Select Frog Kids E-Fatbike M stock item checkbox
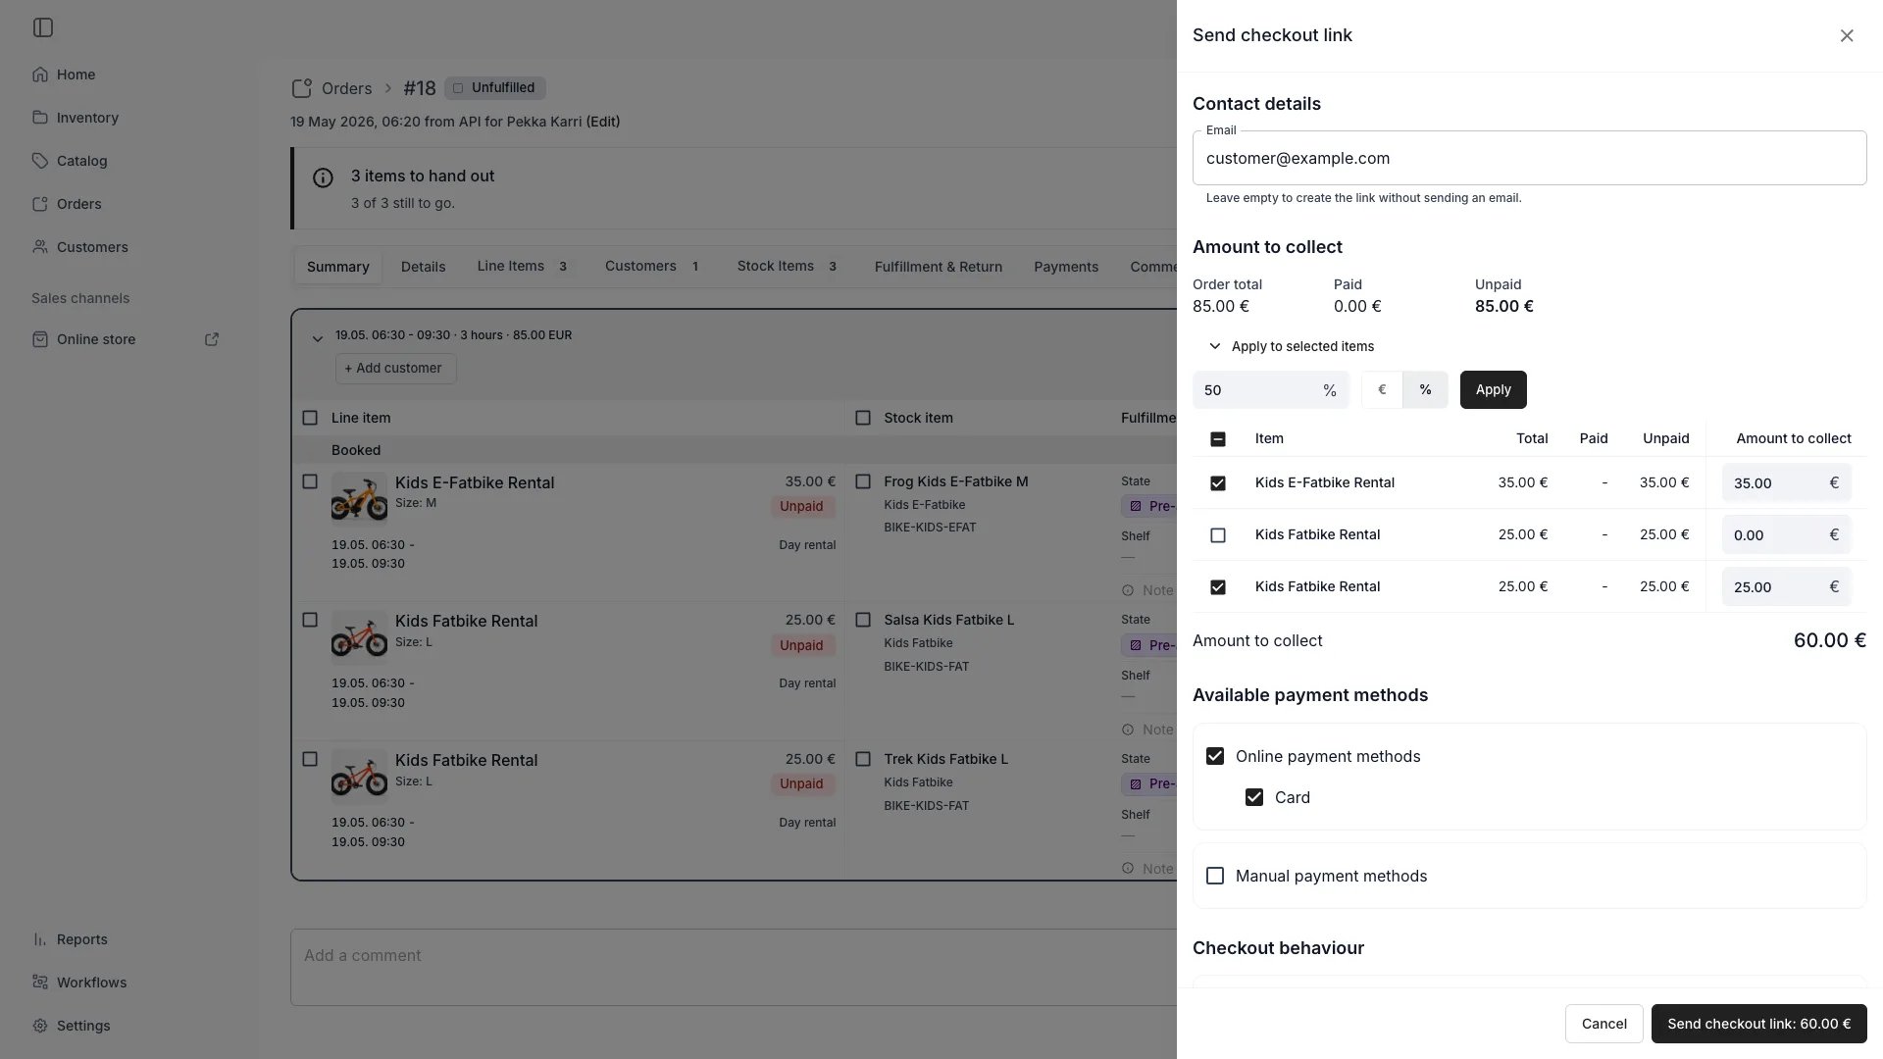This screenshot has height=1059, width=1883. click(x=863, y=481)
